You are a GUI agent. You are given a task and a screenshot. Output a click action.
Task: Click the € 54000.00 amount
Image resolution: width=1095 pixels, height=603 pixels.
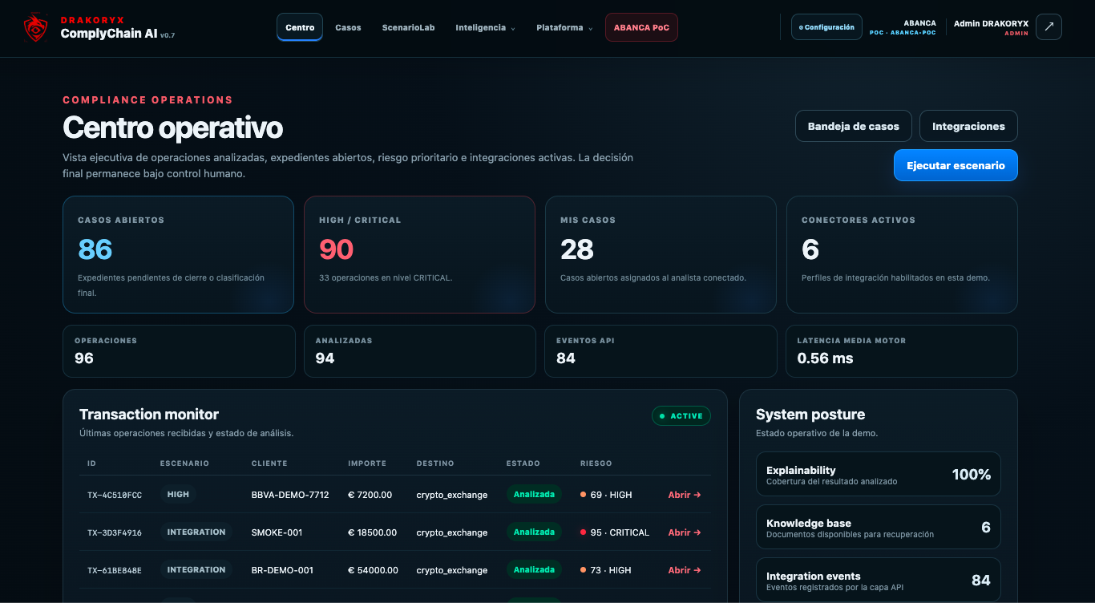tap(373, 570)
